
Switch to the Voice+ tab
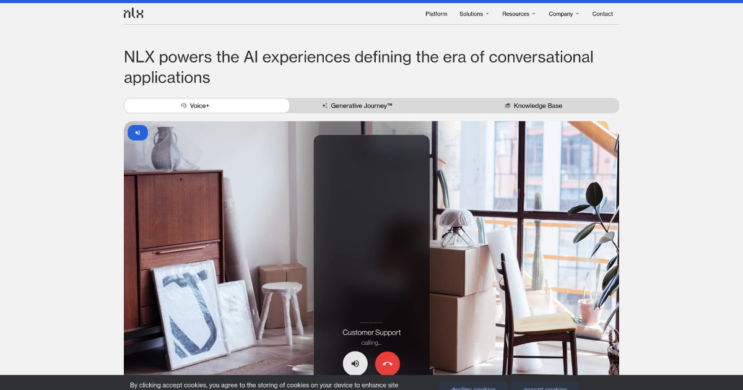206,105
